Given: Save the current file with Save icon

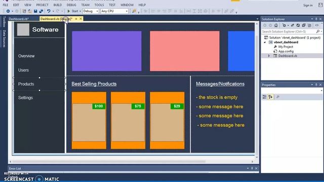Looking at the screenshot, I should click(35, 11).
